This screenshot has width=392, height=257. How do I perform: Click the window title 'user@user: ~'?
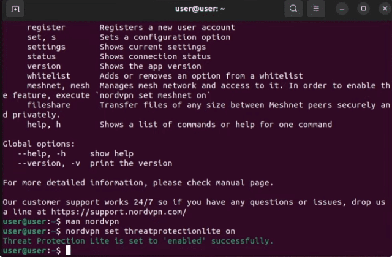pos(200,9)
